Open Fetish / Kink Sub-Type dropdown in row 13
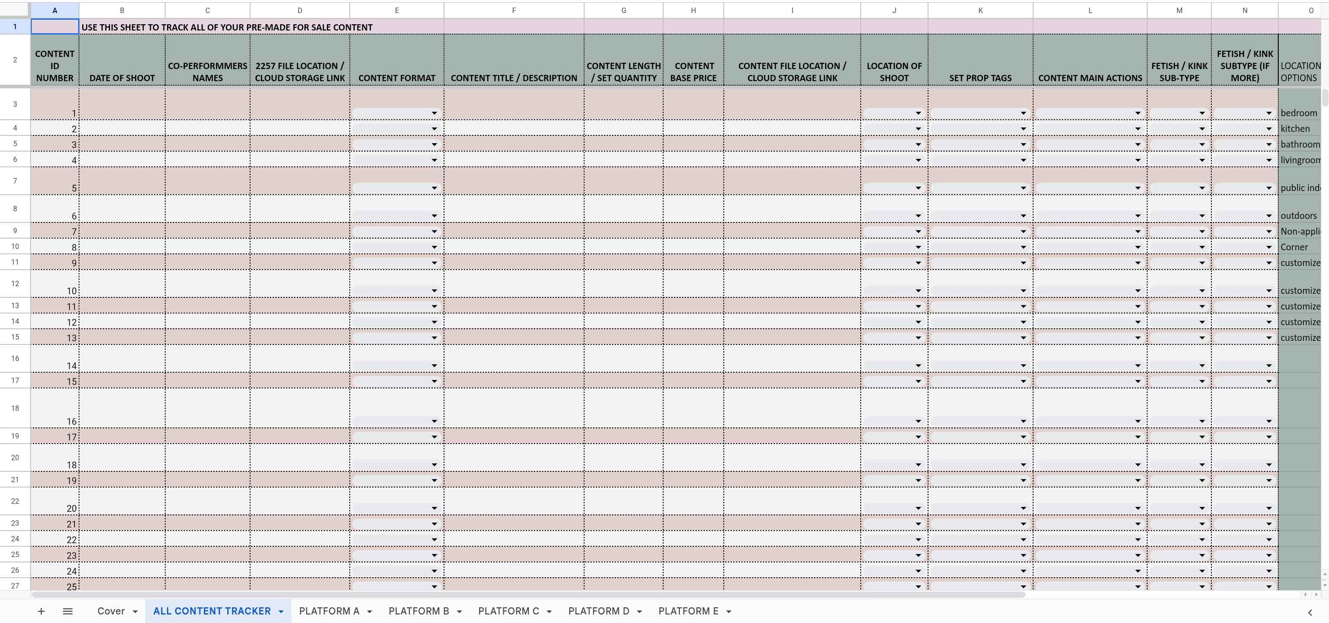The width and height of the screenshot is (1329, 623). (1201, 307)
